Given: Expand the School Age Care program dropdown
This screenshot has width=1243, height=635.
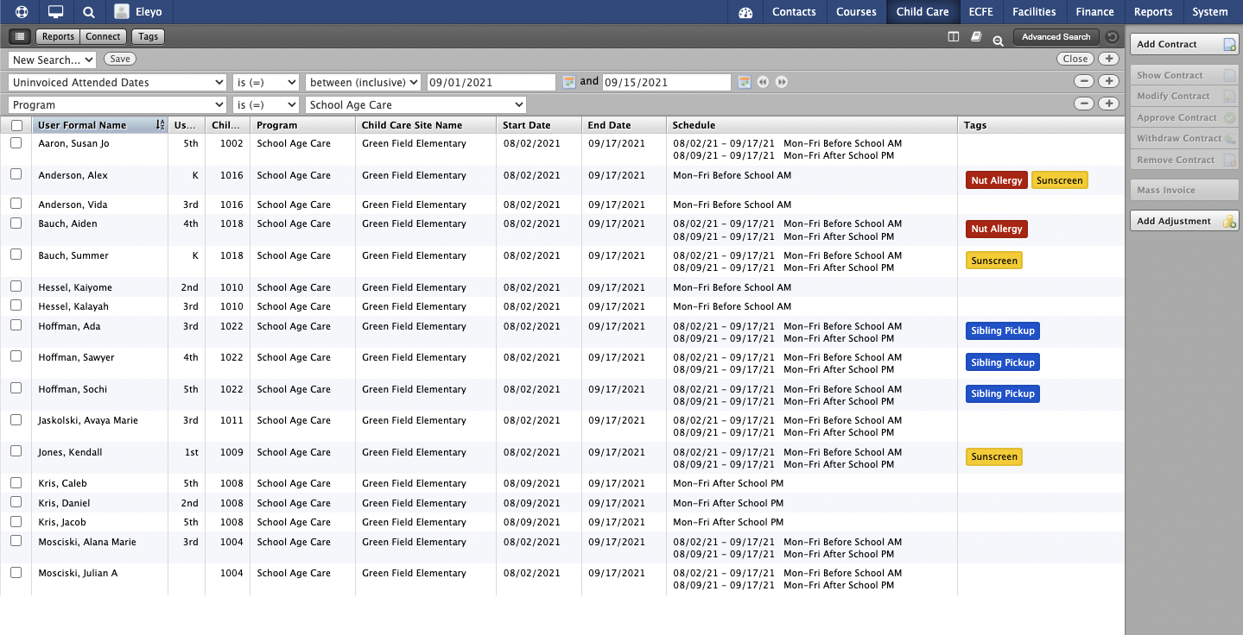Looking at the screenshot, I should tap(415, 104).
